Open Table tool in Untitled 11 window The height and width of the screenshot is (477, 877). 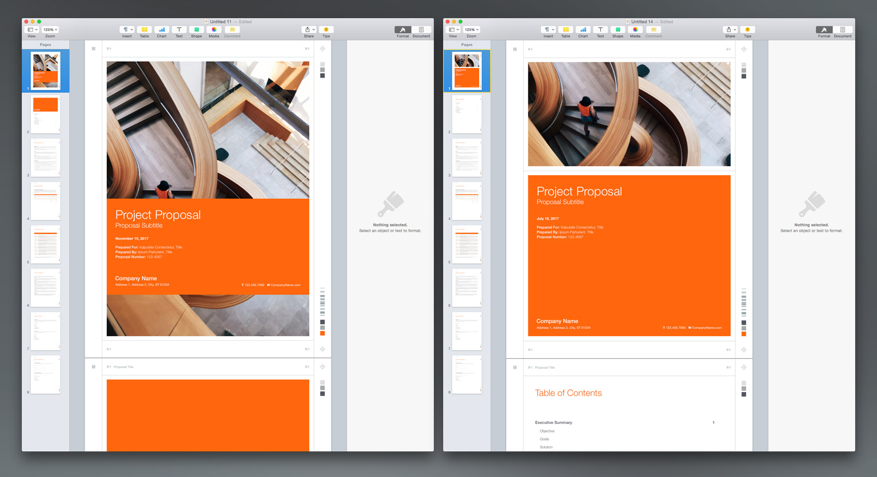click(144, 30)
